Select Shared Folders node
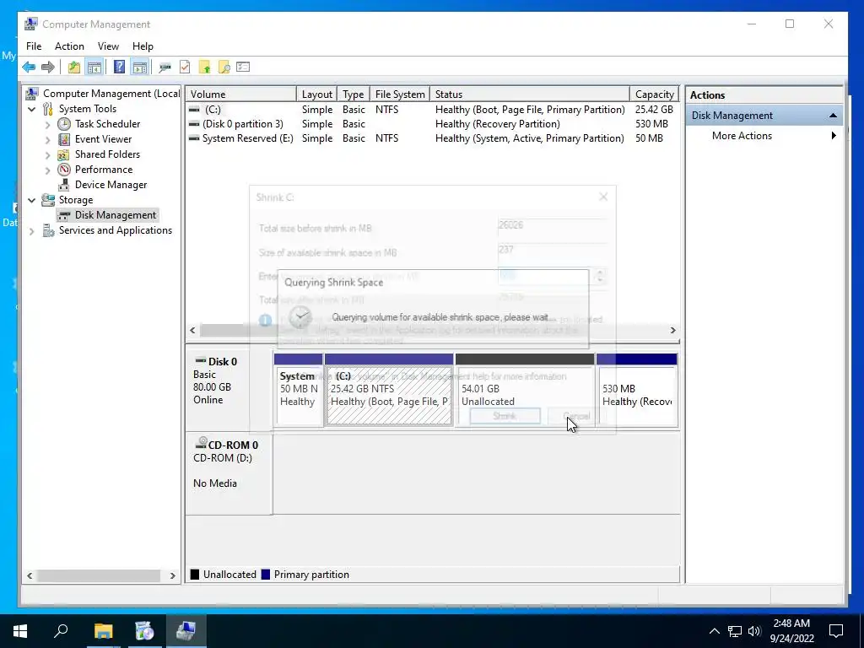The image size is (864, 648). click(x=107, y=154)
